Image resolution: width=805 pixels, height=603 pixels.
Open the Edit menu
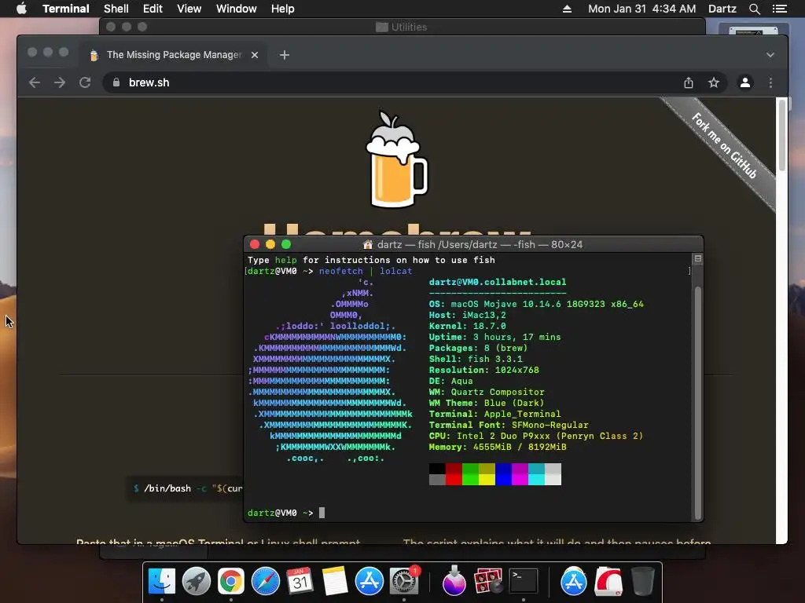[x=153, y=9]
